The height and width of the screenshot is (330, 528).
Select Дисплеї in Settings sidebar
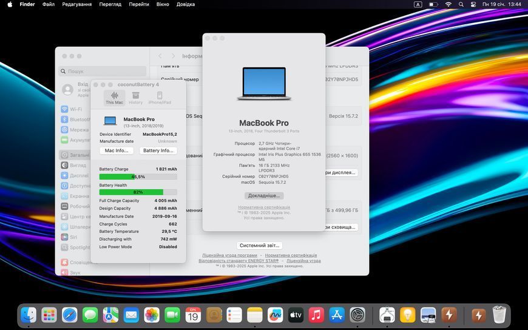coord(75,175)
